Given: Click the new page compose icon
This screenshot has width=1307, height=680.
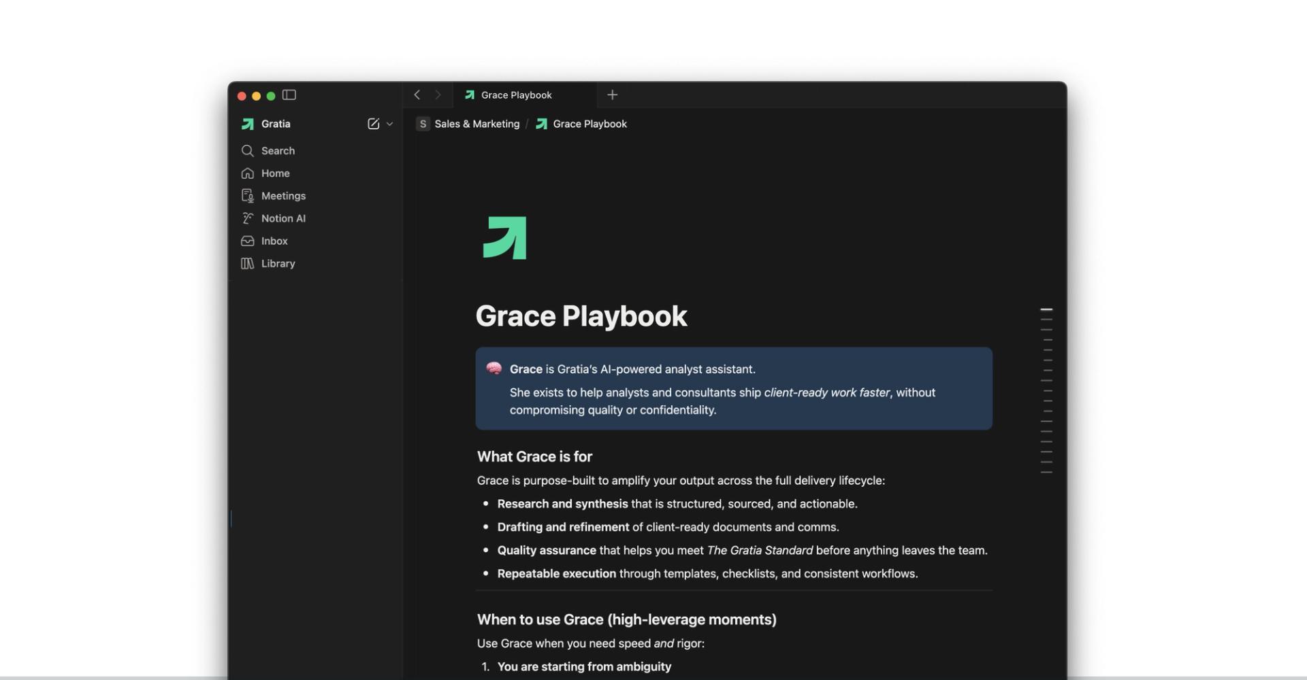Looking at the screenshot, I should point(373,124).
